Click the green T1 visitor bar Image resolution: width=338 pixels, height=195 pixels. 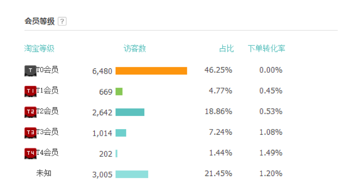119,91
